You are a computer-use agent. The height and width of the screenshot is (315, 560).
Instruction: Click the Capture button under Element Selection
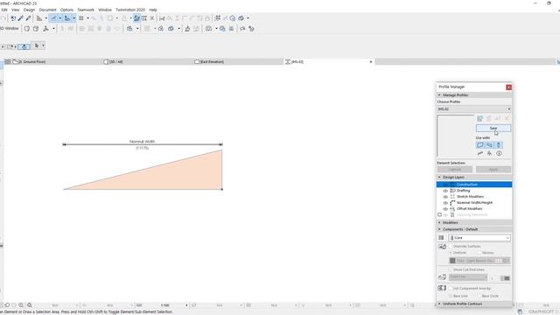[x=455, y=169]
